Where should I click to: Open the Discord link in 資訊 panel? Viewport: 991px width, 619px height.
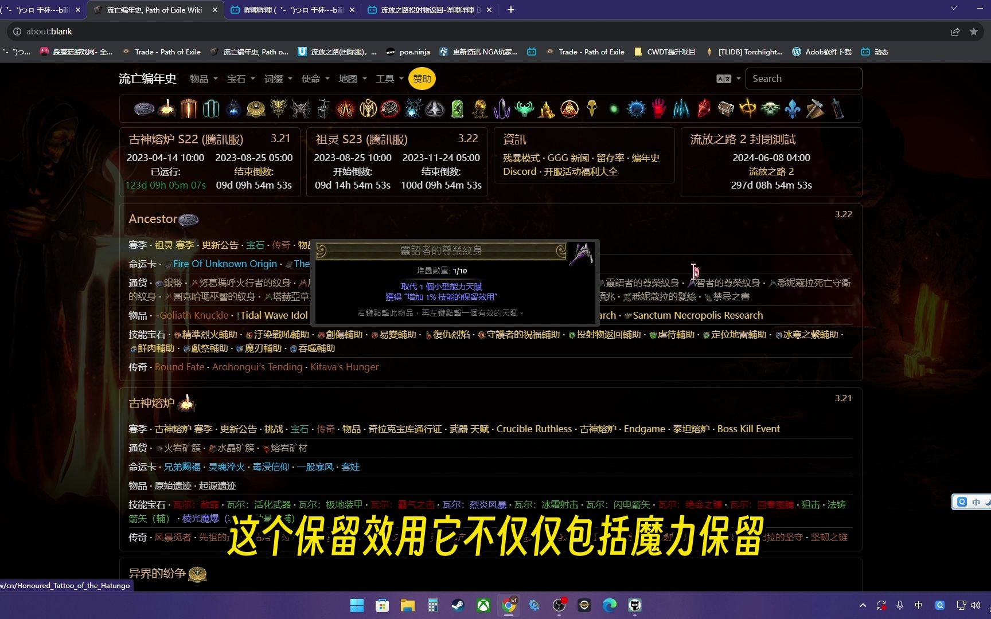point(520,171)
